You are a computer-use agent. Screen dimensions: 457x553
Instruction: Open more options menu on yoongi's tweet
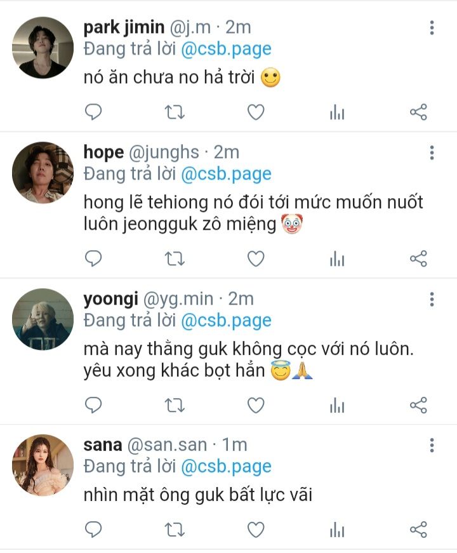[432, 300]
